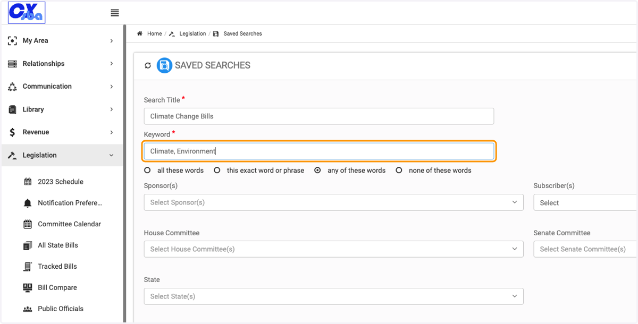This screenshot has width=638, height=324.
Task: Expand the My Area chevron
Action: (x=112, y=41)
